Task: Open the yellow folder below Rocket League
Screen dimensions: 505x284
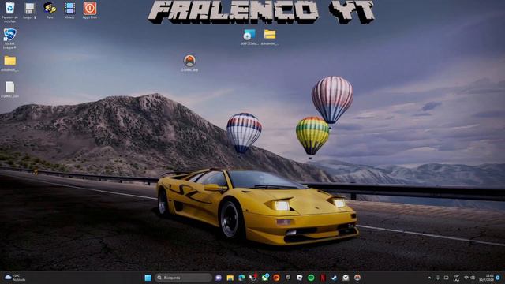Action: coord(9,63)
